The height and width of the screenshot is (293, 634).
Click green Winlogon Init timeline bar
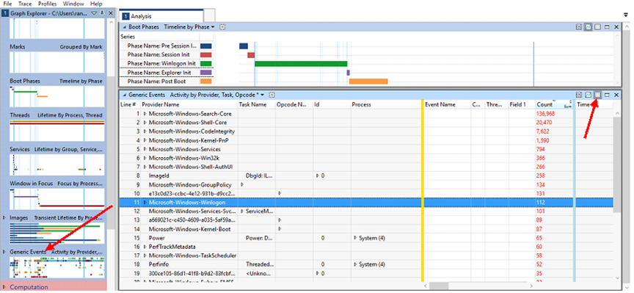(301, 64)
